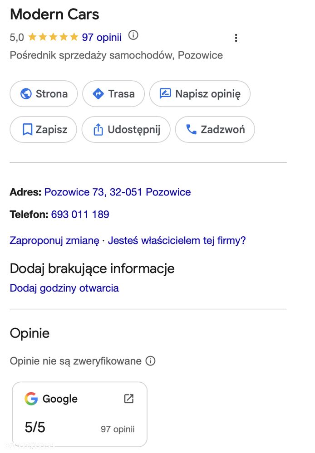Click the Udostępnij button label

click(x=134, y=130)
